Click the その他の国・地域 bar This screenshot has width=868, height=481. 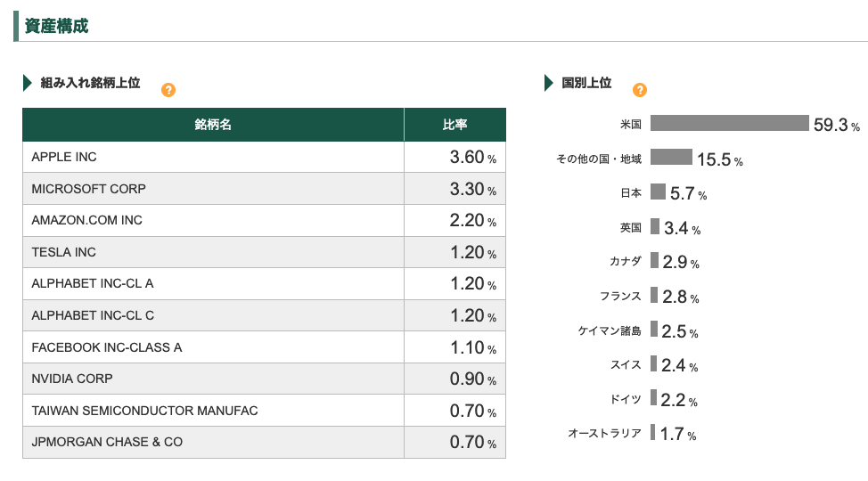point(671,157)
